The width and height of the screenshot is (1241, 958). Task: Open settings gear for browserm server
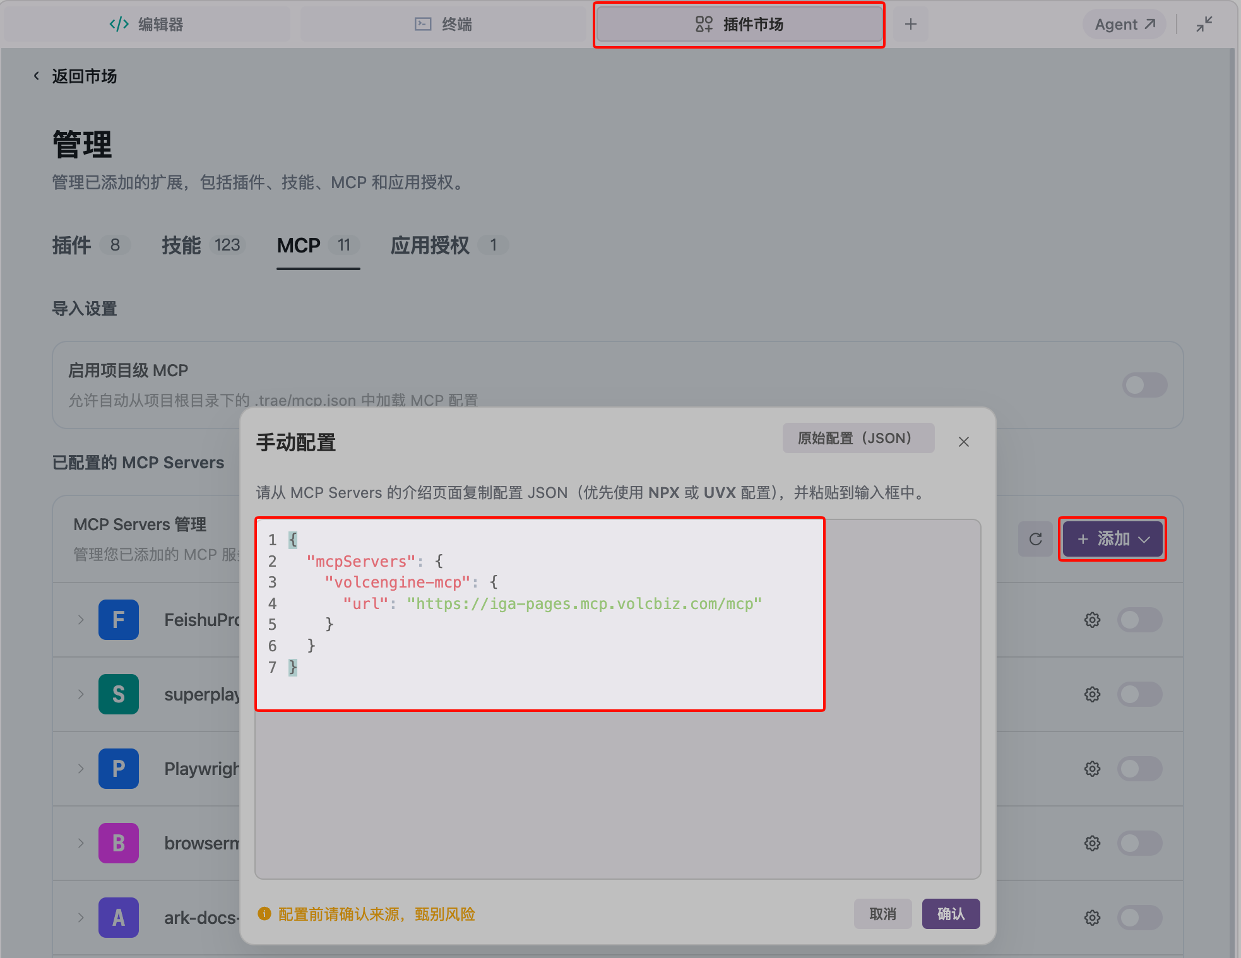tap(1092, 843)
